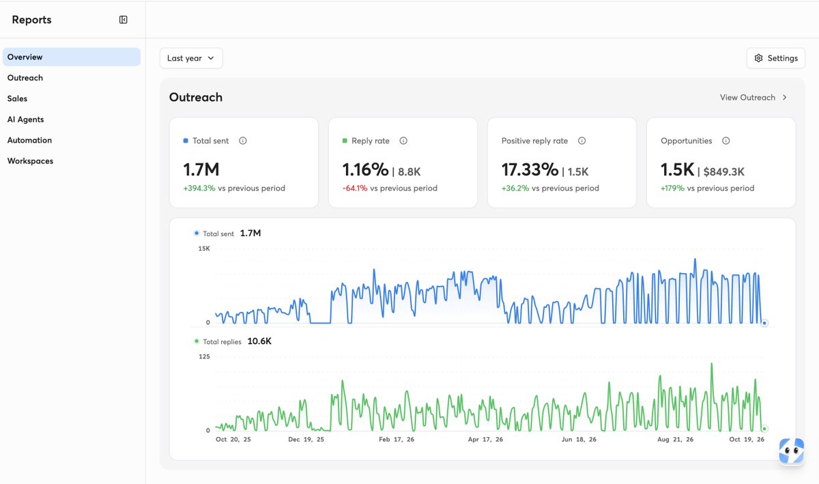Click the Total sent chart legend label

218,234
